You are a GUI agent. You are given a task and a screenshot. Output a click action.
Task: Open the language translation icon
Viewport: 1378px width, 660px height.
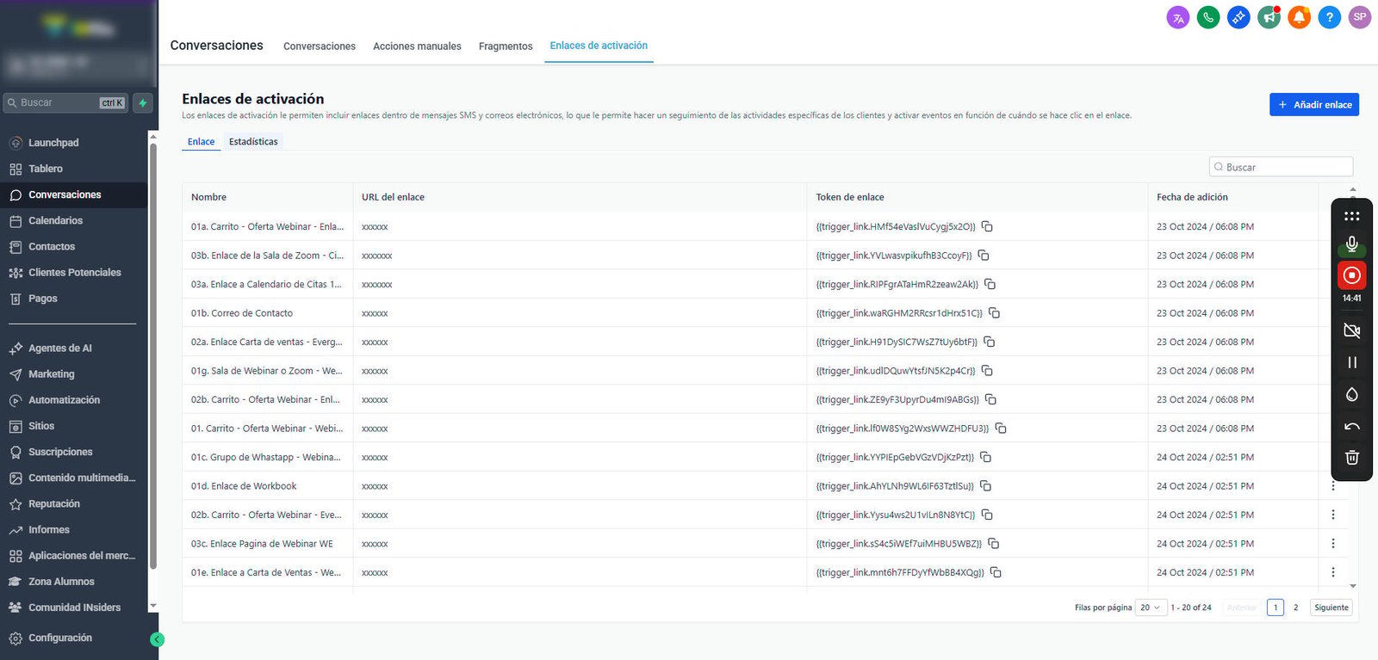(1178, 17)
